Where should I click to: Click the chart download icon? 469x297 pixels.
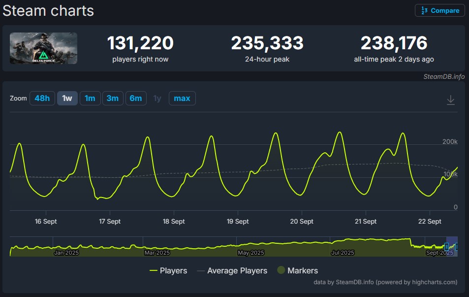[450, 100]
